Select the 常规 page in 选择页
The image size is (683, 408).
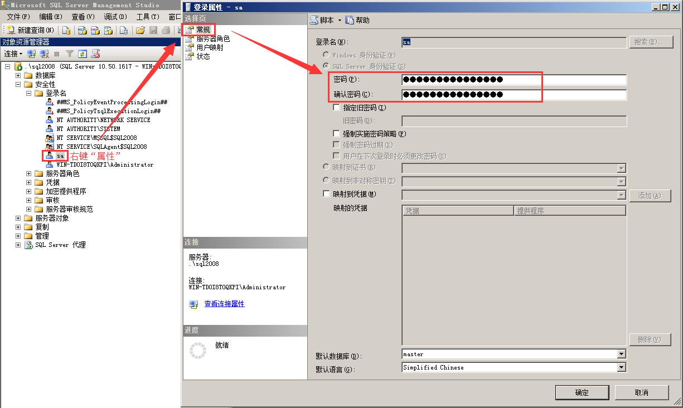[203, 30]
